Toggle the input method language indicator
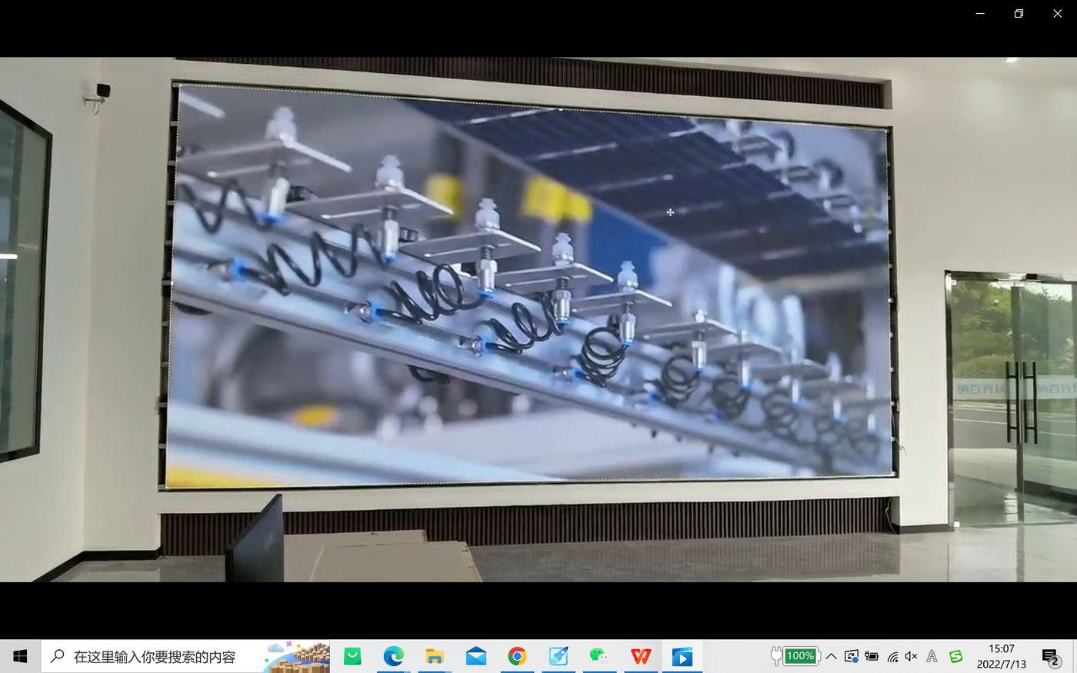This screenshot has width=1077, height=673. [932, 656]
